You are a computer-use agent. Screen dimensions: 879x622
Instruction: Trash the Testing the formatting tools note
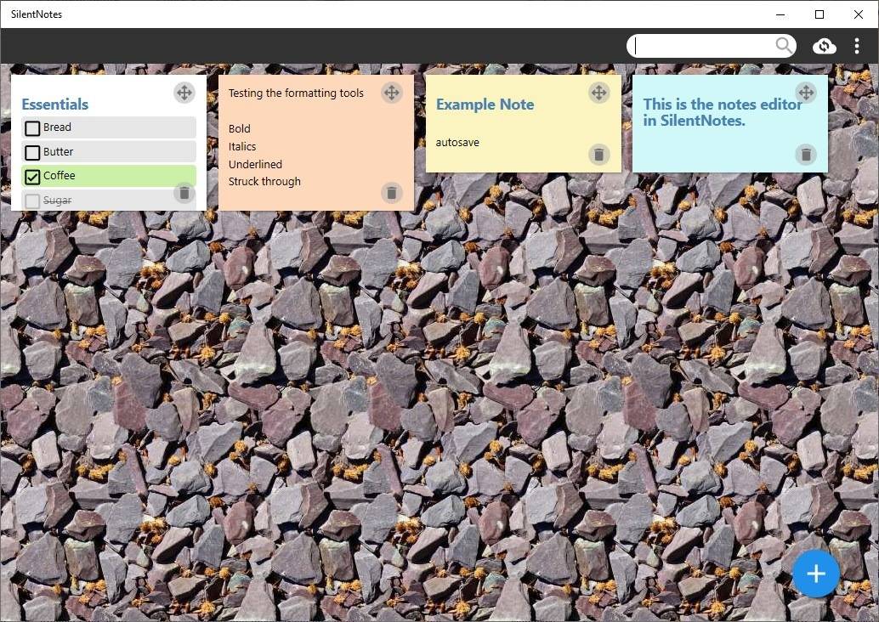click(x=392, y=194)
